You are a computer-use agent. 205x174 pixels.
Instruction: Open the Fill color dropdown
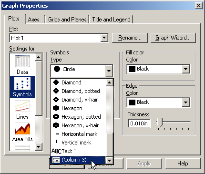click(x=185, y=69)
